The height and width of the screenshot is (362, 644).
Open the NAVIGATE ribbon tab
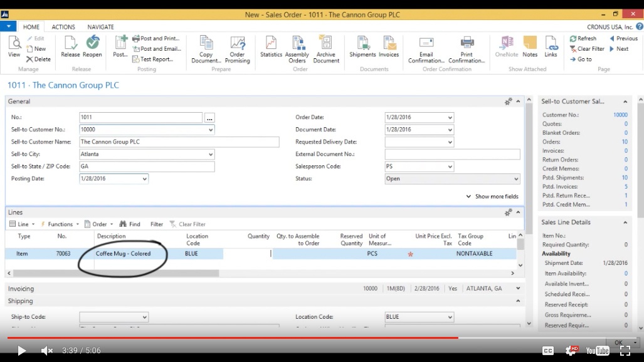tap(100, 27)
